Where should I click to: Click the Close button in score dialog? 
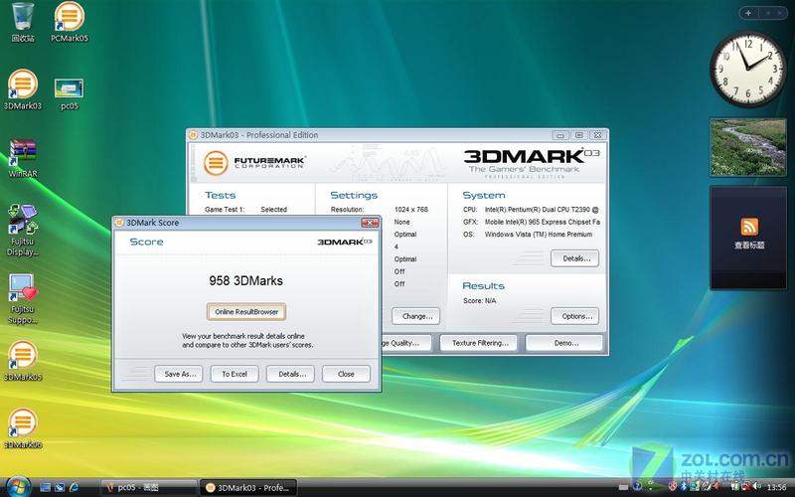point(346,374)
